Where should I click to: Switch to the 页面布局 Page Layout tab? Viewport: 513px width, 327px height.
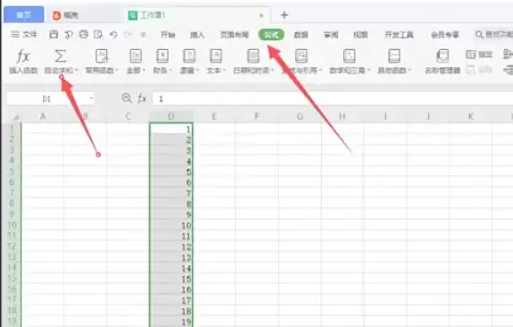click(x=234, y=34)
